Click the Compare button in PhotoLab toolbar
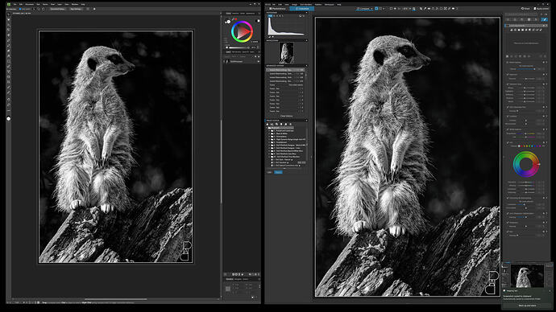 coord(363,9)
